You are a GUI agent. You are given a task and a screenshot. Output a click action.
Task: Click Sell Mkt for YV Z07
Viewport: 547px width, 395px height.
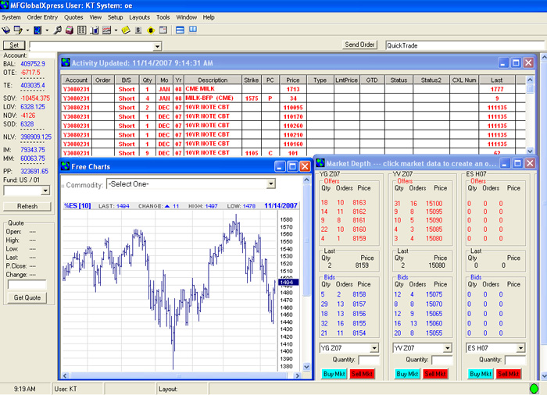click(436, 374)
